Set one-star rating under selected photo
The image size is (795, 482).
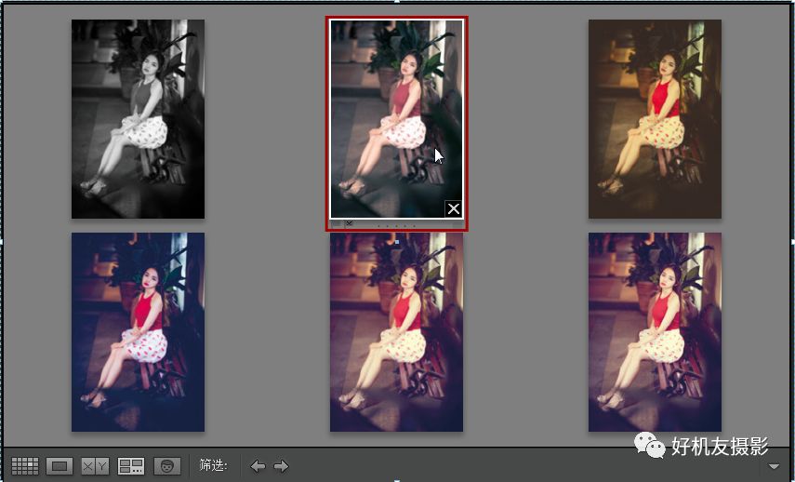378,225
